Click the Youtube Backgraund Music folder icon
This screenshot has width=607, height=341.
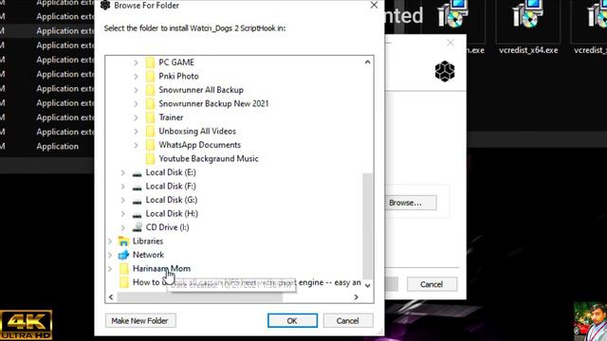[x=150, y=158]
